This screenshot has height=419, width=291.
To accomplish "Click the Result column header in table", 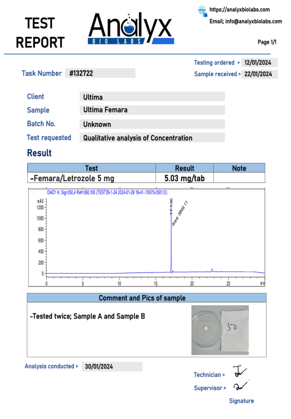I will (x=184, y=168).
